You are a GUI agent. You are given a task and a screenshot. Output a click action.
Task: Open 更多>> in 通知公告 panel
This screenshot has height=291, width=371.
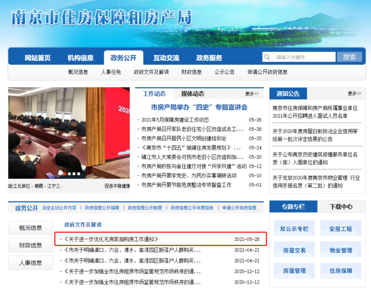[x=354, y=94]
